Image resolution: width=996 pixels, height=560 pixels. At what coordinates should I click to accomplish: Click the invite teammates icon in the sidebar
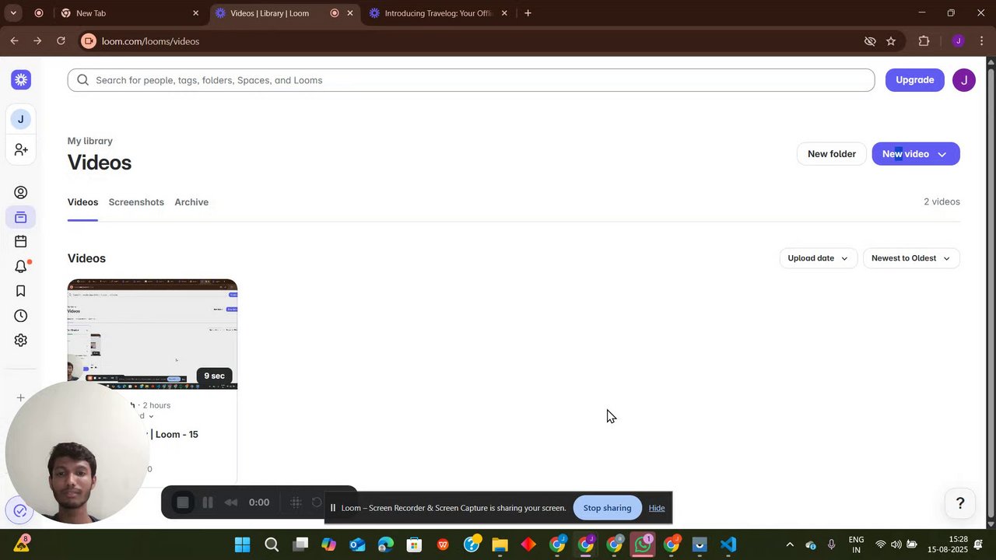click(21, 149)
